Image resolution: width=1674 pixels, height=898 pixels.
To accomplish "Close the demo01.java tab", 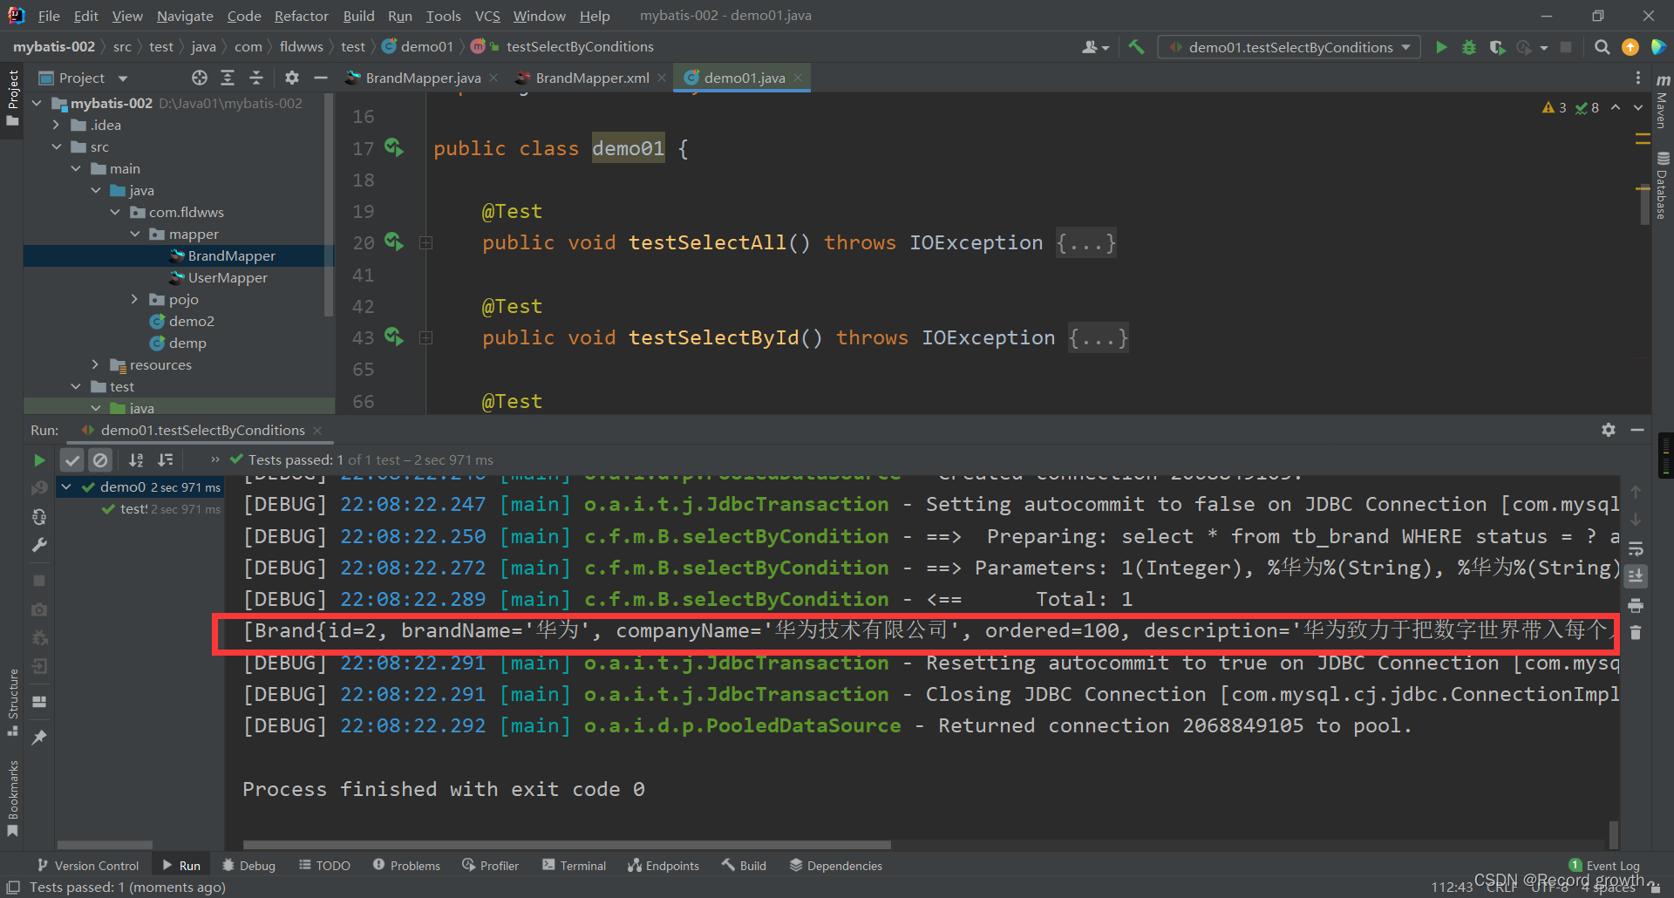I will 798,78.
